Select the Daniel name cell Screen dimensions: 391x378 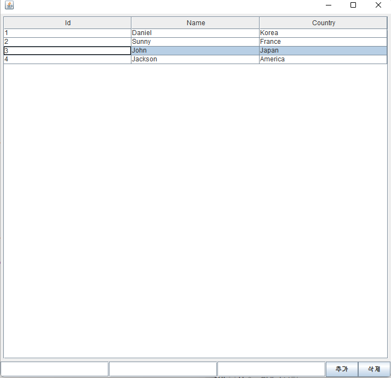pyautogui.click(x=196, y=33)
